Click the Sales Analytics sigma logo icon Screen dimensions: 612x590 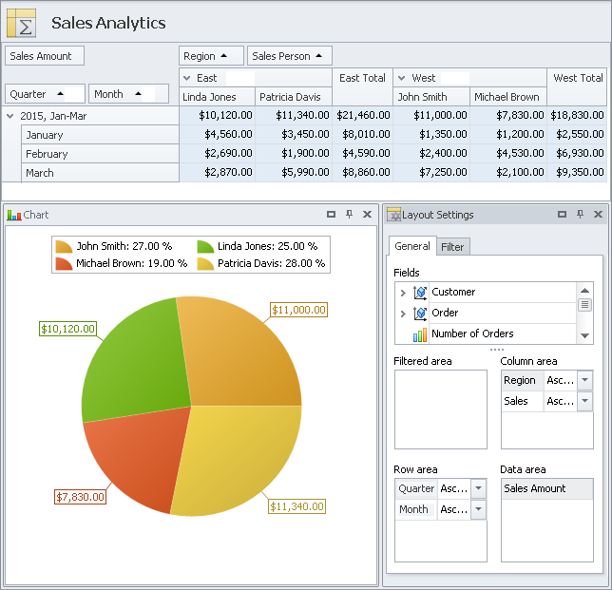tap(21, 23)
